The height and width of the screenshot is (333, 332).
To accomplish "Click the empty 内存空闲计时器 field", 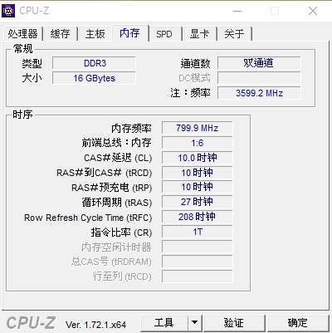I will 198,247.
